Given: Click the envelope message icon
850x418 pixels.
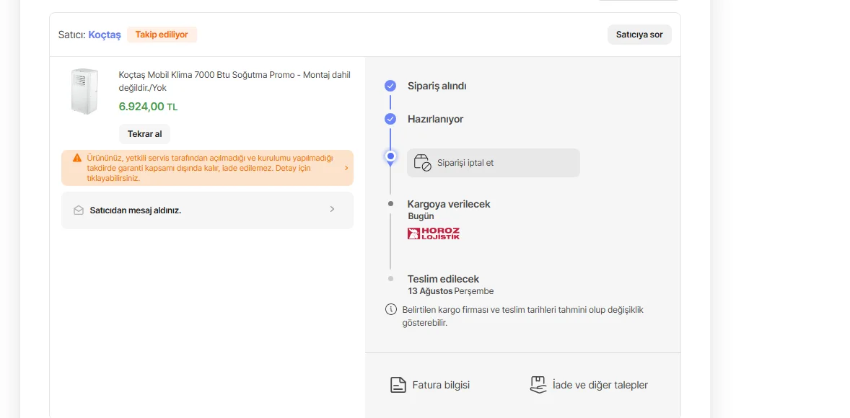Looking at the screenshot, I should click(79, 210).
